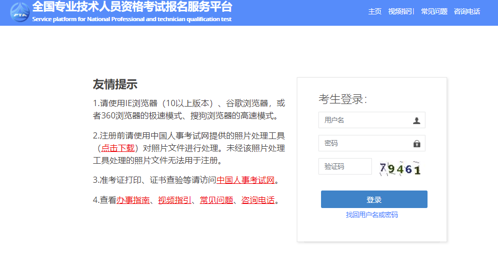
Task: Visit the red 中国人事考试网 link
Action: pos(245,180)
